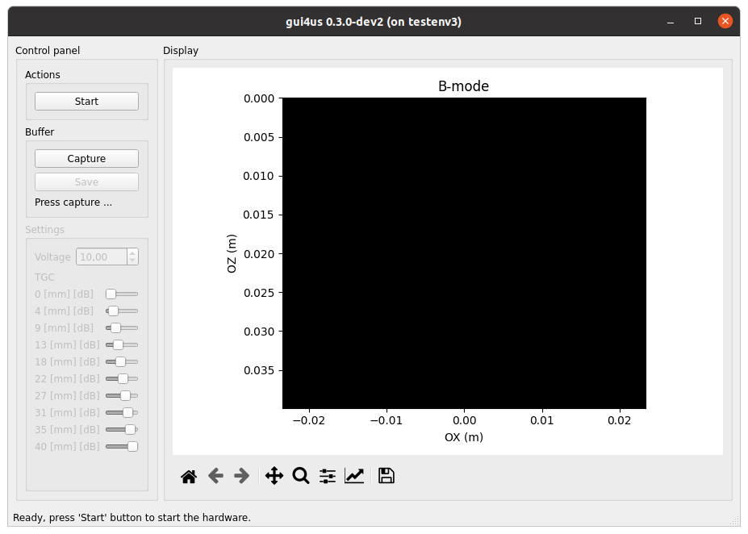Activate the pan axes tool

pos(274,476)
